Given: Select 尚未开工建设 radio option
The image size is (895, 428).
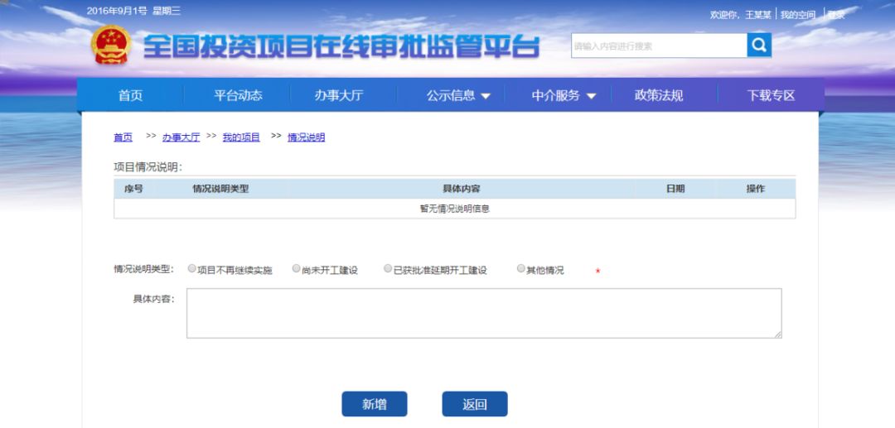Looking at the screenshot, I should click(x=297, y=269).
